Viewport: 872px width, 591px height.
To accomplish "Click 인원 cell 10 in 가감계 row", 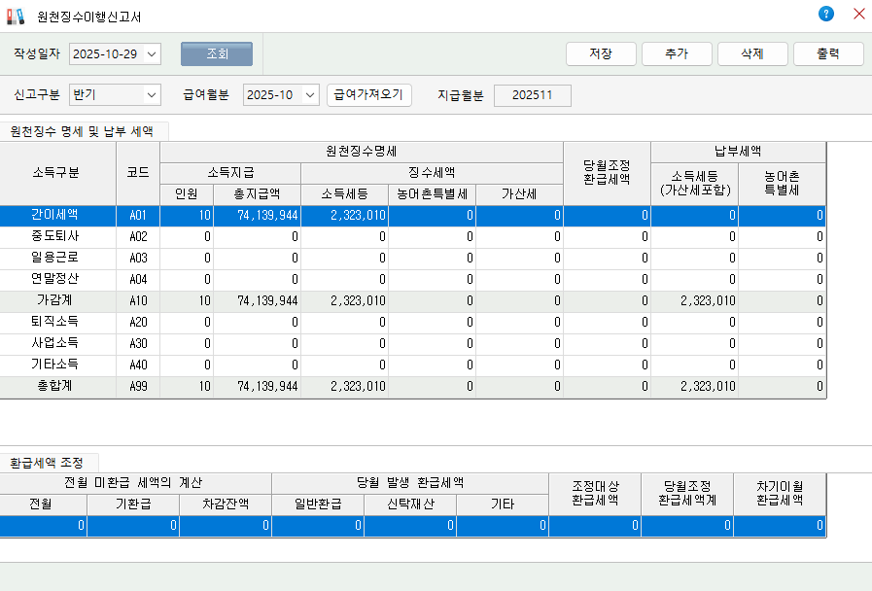I will (x=187, y=300).
